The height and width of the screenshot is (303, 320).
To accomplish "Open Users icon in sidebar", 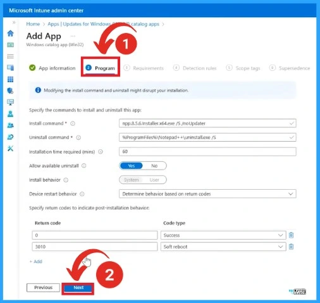I will [x=10, y=114].
